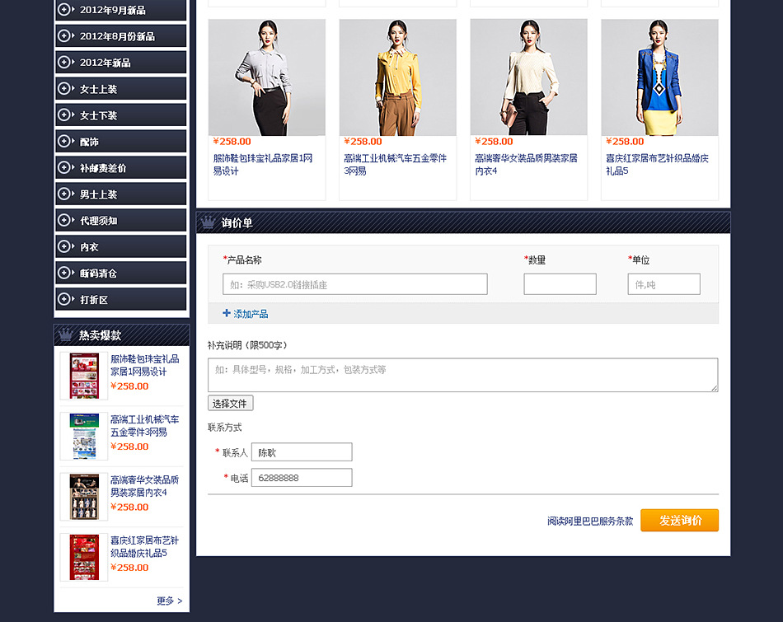Select the 内衣 category

121,246
